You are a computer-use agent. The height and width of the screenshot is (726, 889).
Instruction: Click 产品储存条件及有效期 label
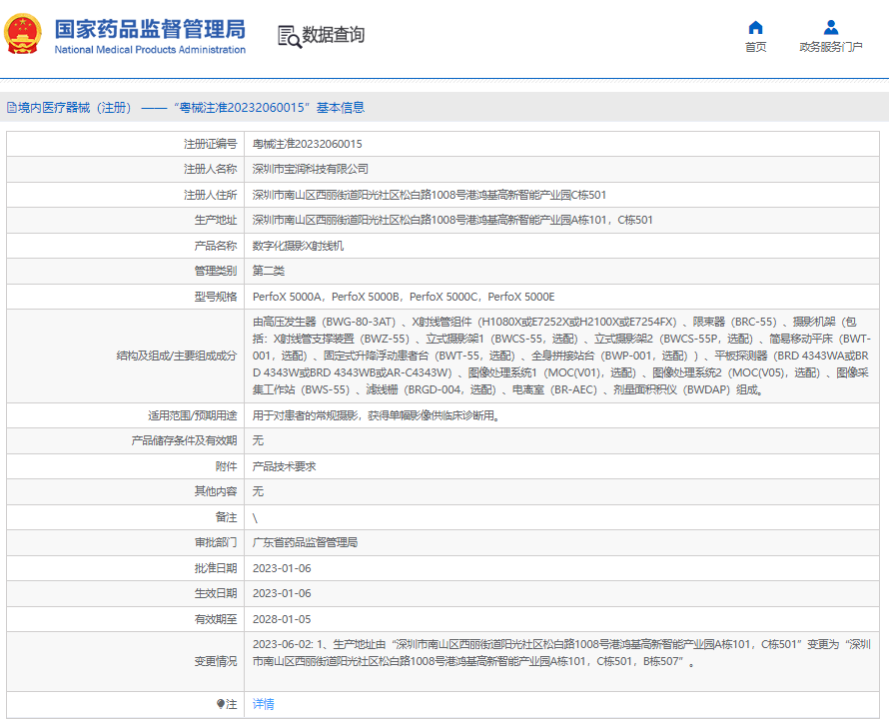pyautogui.click(x=184, y=441)
